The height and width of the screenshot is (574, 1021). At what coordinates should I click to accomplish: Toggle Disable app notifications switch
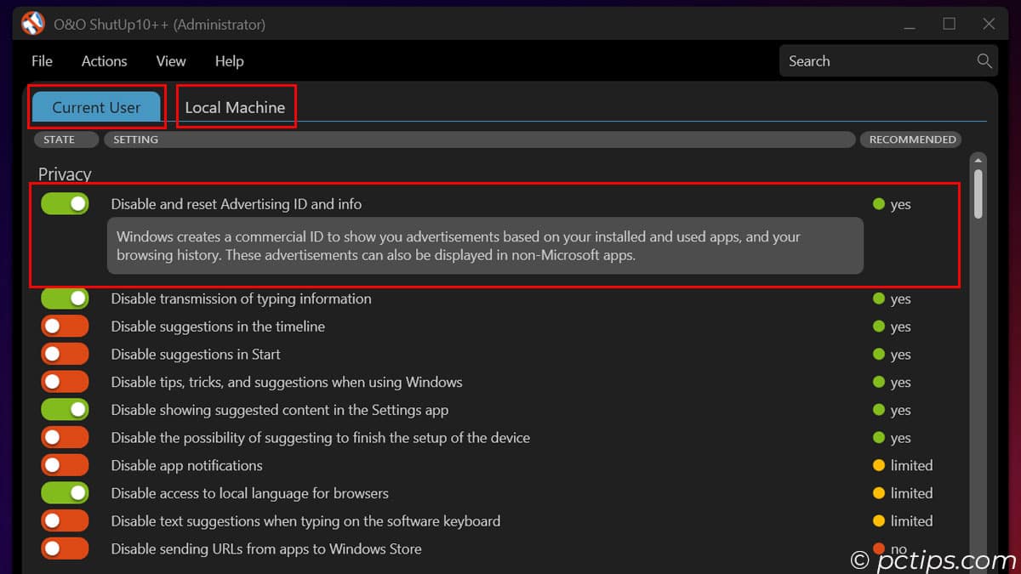[65, 465]
